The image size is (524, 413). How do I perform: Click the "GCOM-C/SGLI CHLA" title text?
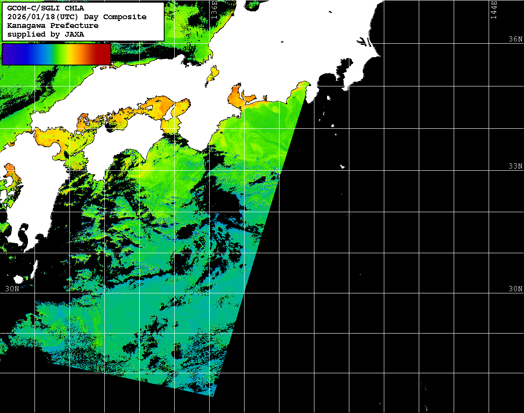(x=46, y=8)
